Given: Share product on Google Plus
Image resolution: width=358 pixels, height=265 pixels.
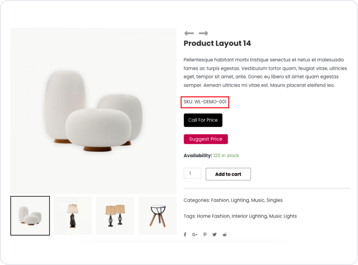Looking at the screenshot, I should click(x=195, y=234).
